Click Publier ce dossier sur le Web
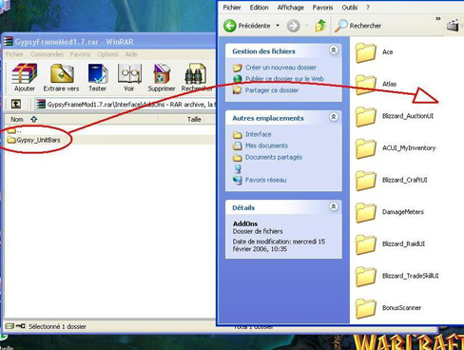This screenshot has height=350, width=464. click(284, 79)
